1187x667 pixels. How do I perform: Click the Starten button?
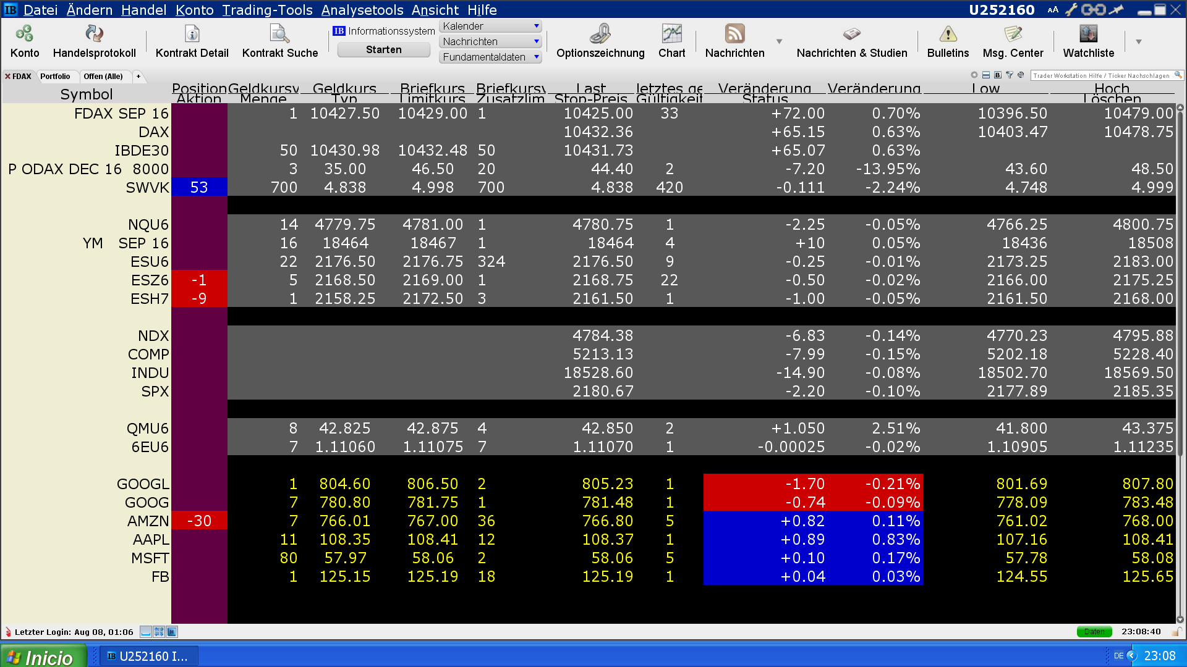coord(383,50)
